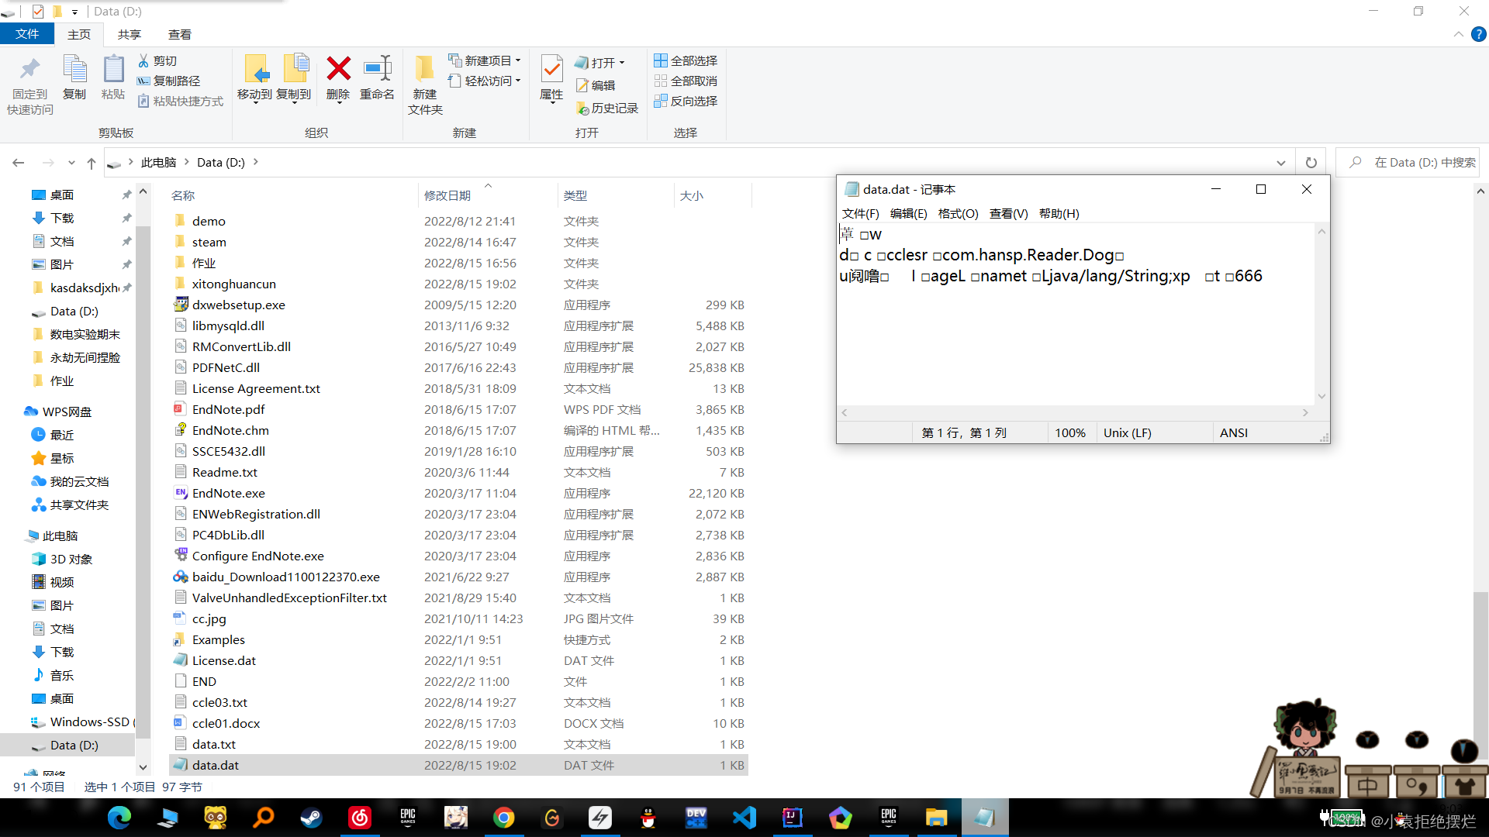Image resolution: width=1489 pixels, height=837 pixels.
Task: Click the New Folder (新建文件夹) icon
Action: pyautogui.click(x=424, y=70)
